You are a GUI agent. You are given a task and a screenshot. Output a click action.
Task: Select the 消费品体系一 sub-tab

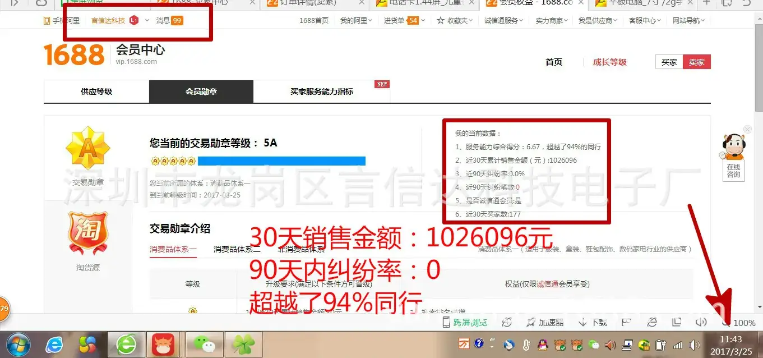(x=173, y=249)
